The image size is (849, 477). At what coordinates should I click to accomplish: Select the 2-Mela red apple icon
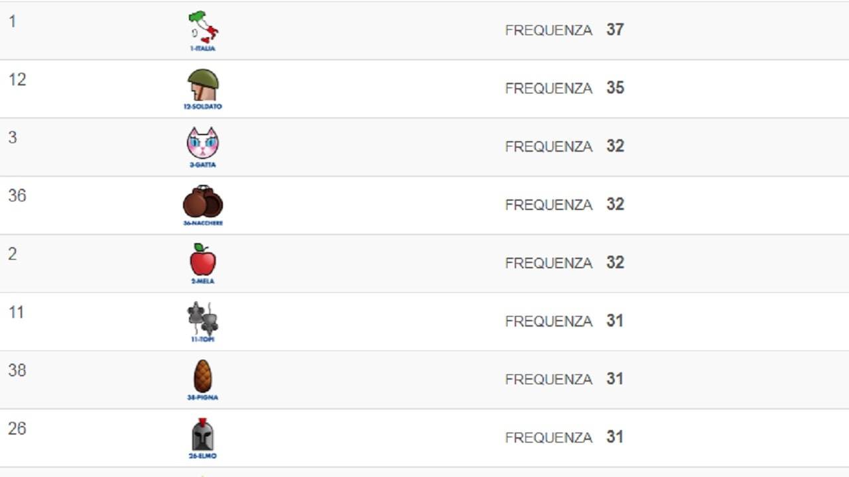(x=203, y=260)
